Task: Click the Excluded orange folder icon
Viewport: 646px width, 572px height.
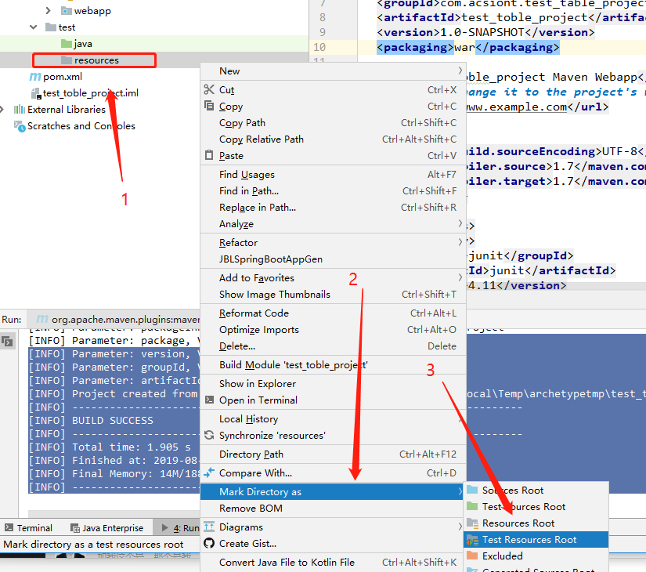Action: point(472,556)
